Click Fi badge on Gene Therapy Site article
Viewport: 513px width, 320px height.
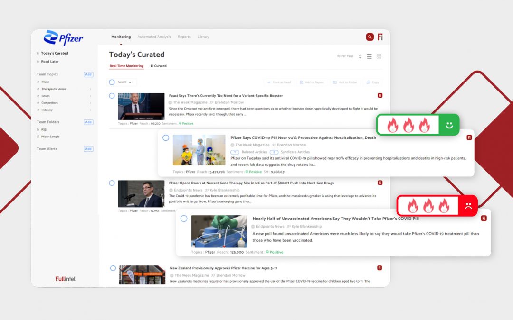(x=380, y=183)
